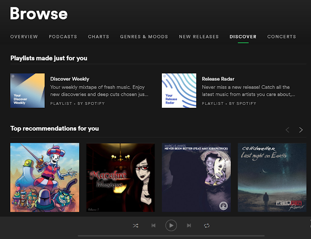Open the Discover Weekly cover art
The image size is (311, 239).
(x=28, y=91)
